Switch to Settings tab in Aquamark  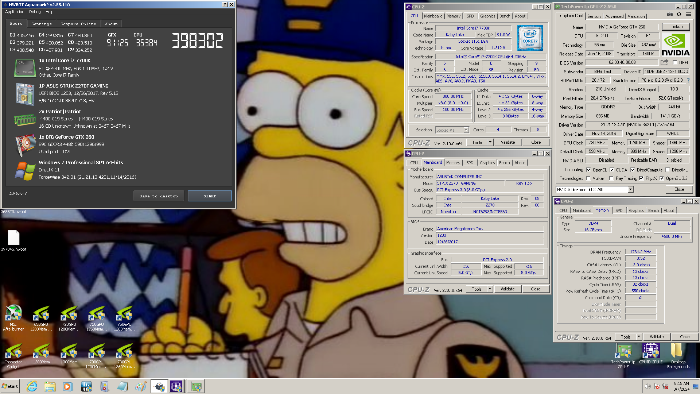pyautogui.click(x=42, y=24)
